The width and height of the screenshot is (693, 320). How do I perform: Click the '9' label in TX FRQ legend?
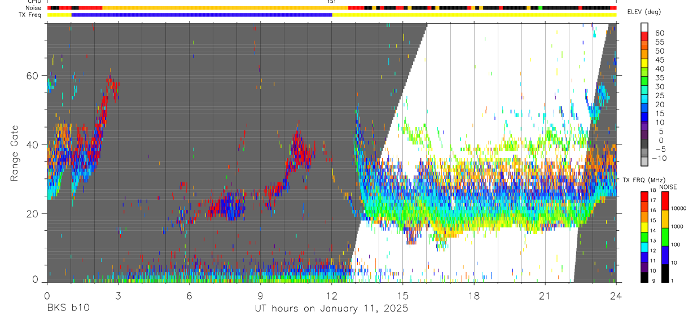point(653,280)
